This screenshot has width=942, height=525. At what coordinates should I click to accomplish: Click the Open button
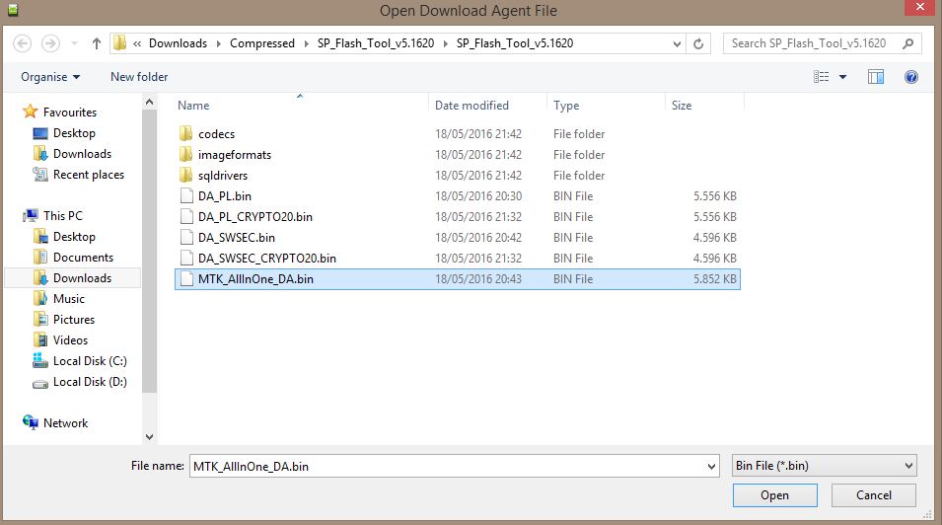coord(775,495)
